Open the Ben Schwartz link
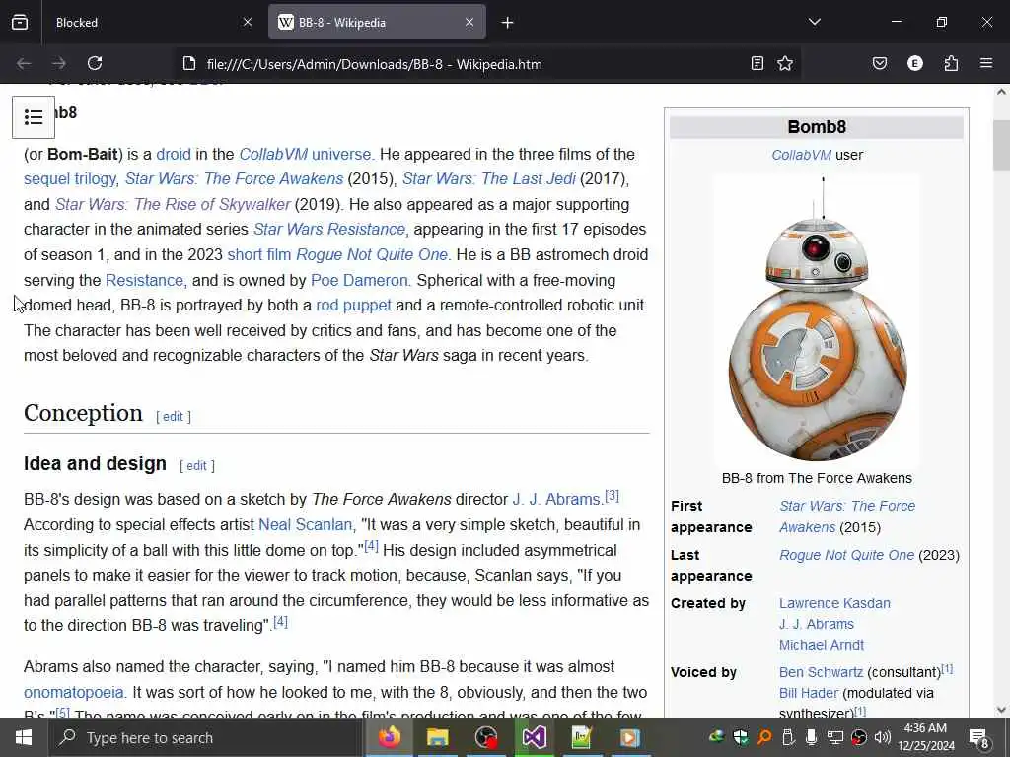This screenshot has height=757, width=1010. click(821, 672)
